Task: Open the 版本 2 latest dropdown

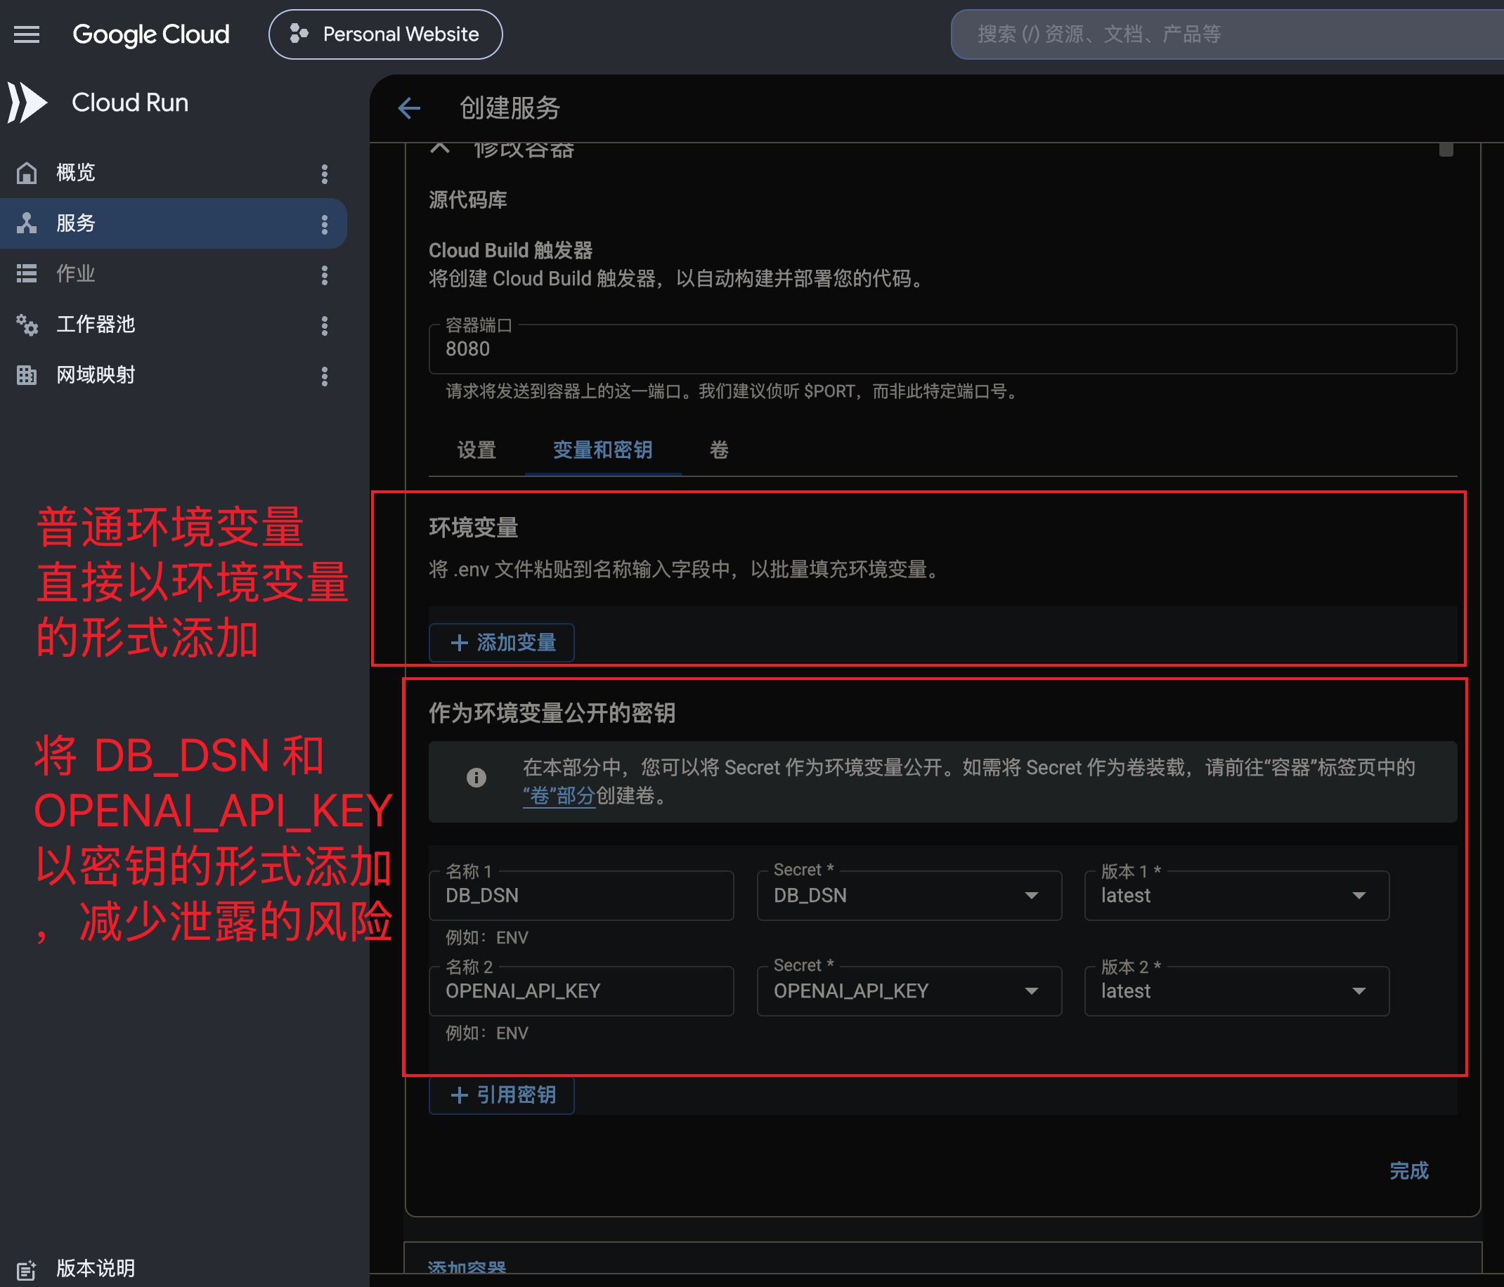Action: [x=1236, y=991]
